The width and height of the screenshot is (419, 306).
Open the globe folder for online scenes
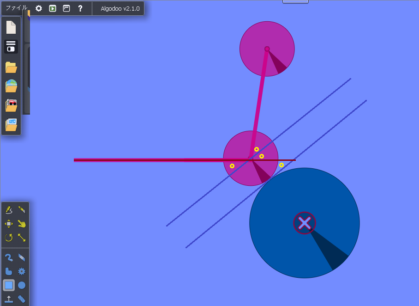11,86
